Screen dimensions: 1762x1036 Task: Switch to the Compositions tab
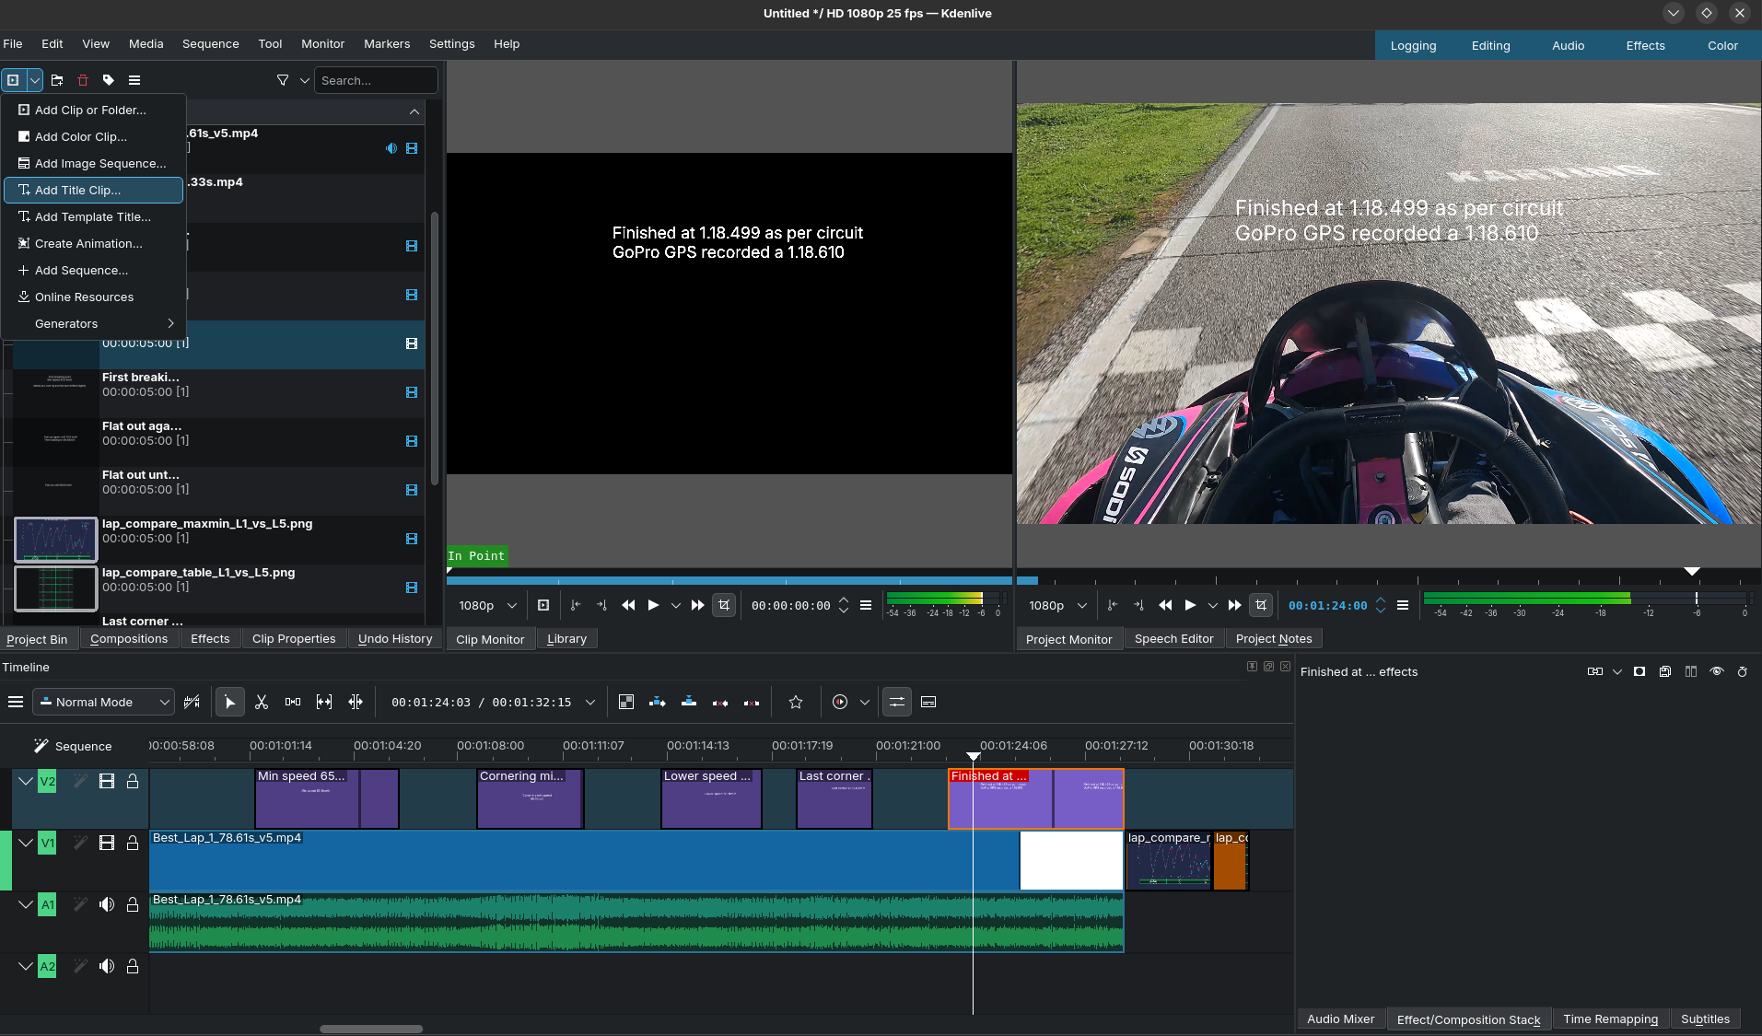click(x=129, y=639)
